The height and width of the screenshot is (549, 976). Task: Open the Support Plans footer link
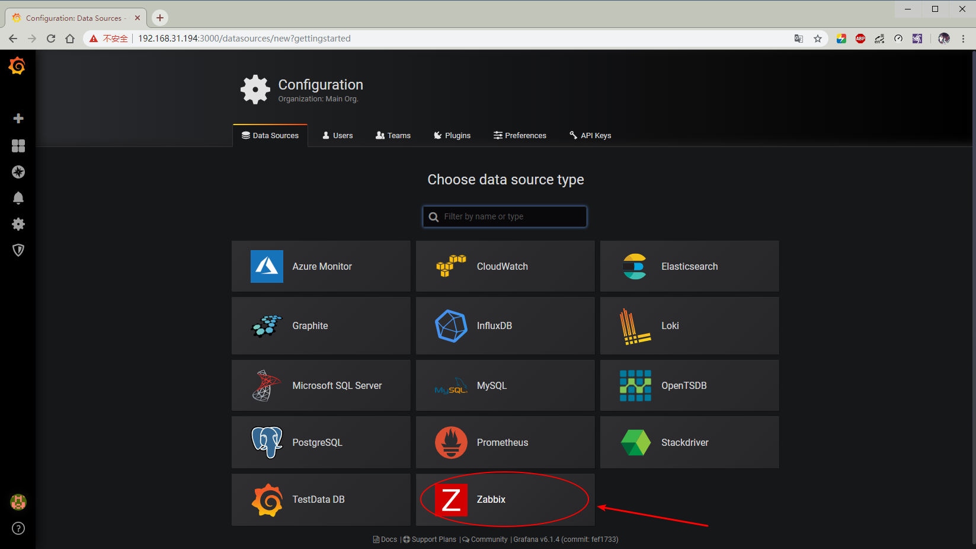(430, 540)
